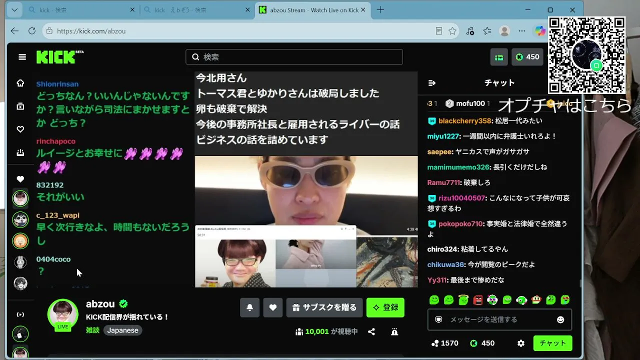640x360 pixels.
Task: Open top gifter mofu100 in leaderboard strip
Action: tap(467, 103)
